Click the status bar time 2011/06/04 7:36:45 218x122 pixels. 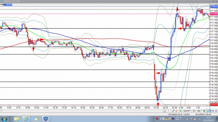tap(203, 114)
